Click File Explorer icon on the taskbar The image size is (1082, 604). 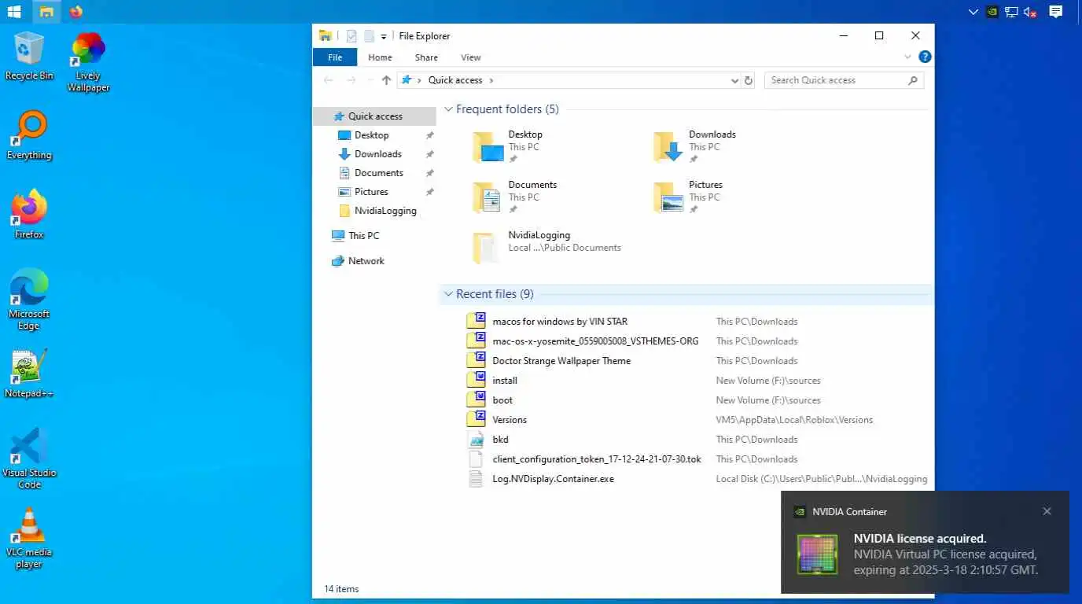(x=47, y=12)
